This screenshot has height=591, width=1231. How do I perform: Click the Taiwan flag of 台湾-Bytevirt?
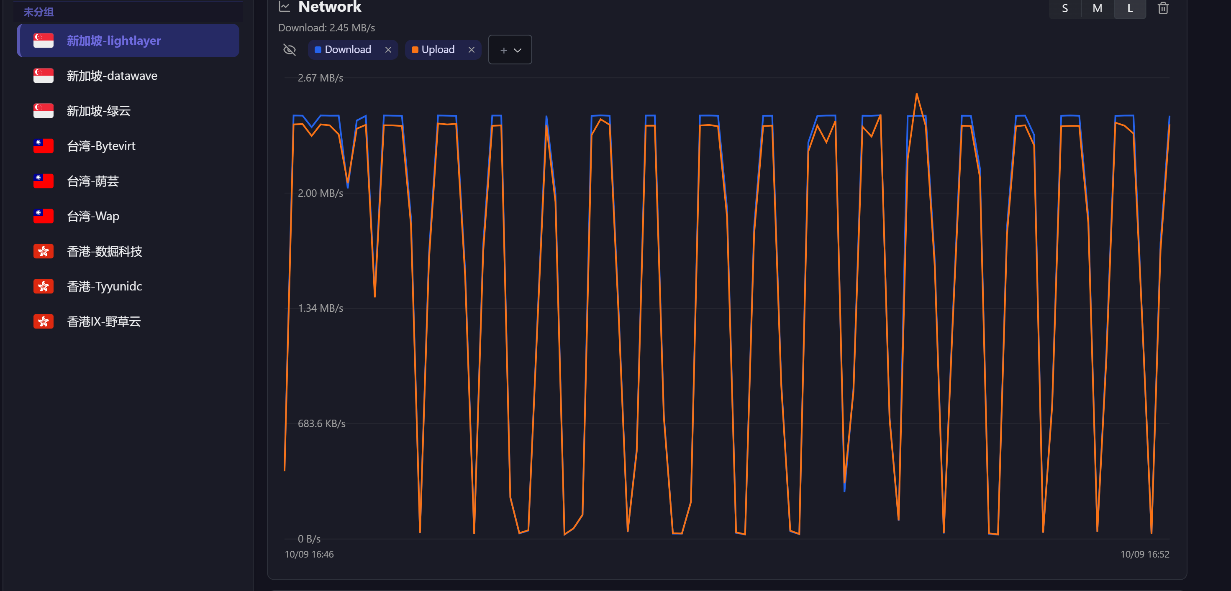pyautogui.click(x=44, y=145)
